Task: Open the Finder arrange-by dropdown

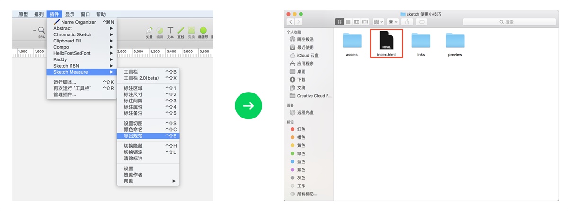Action: click(378, 22)
